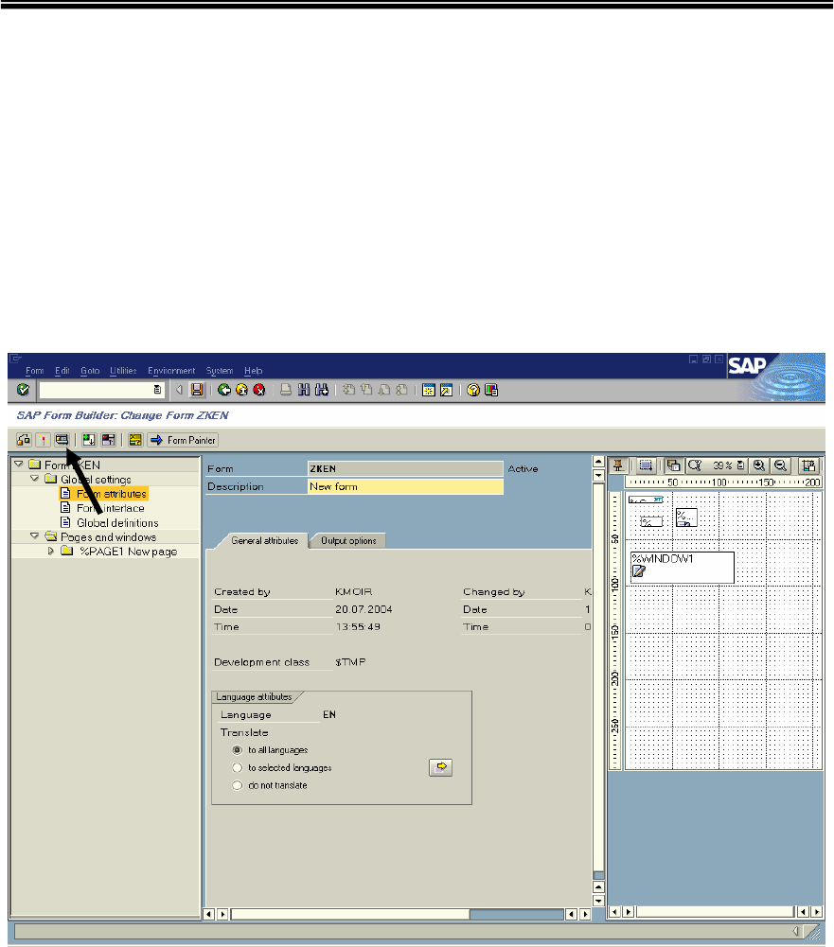Screen dimensions: 834x947
Task: Open the Environment menu
Action: pos(171,371)
